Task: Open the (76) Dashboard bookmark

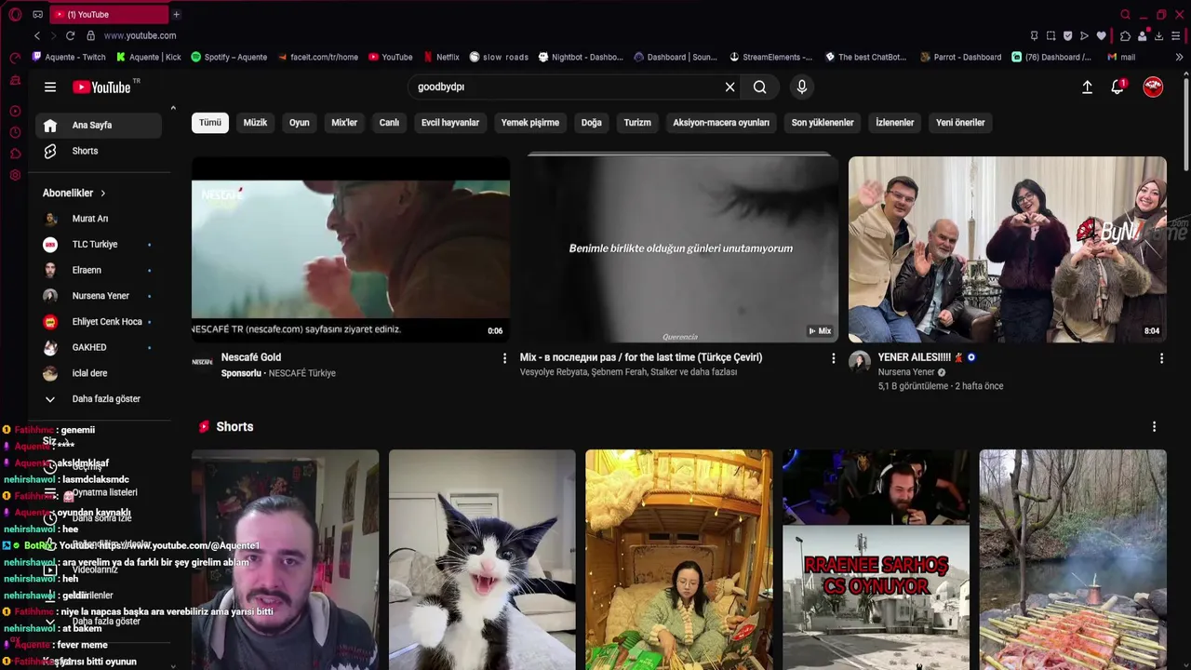Action: pyautogui.click(x=1052, y=57)
